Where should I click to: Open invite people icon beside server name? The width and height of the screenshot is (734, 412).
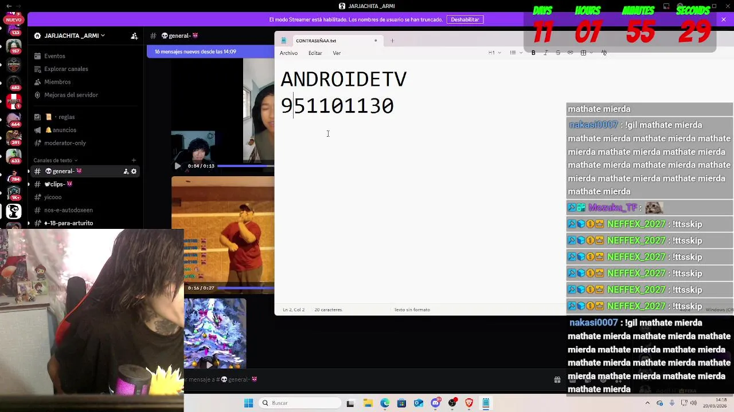[x=134, y=35]
